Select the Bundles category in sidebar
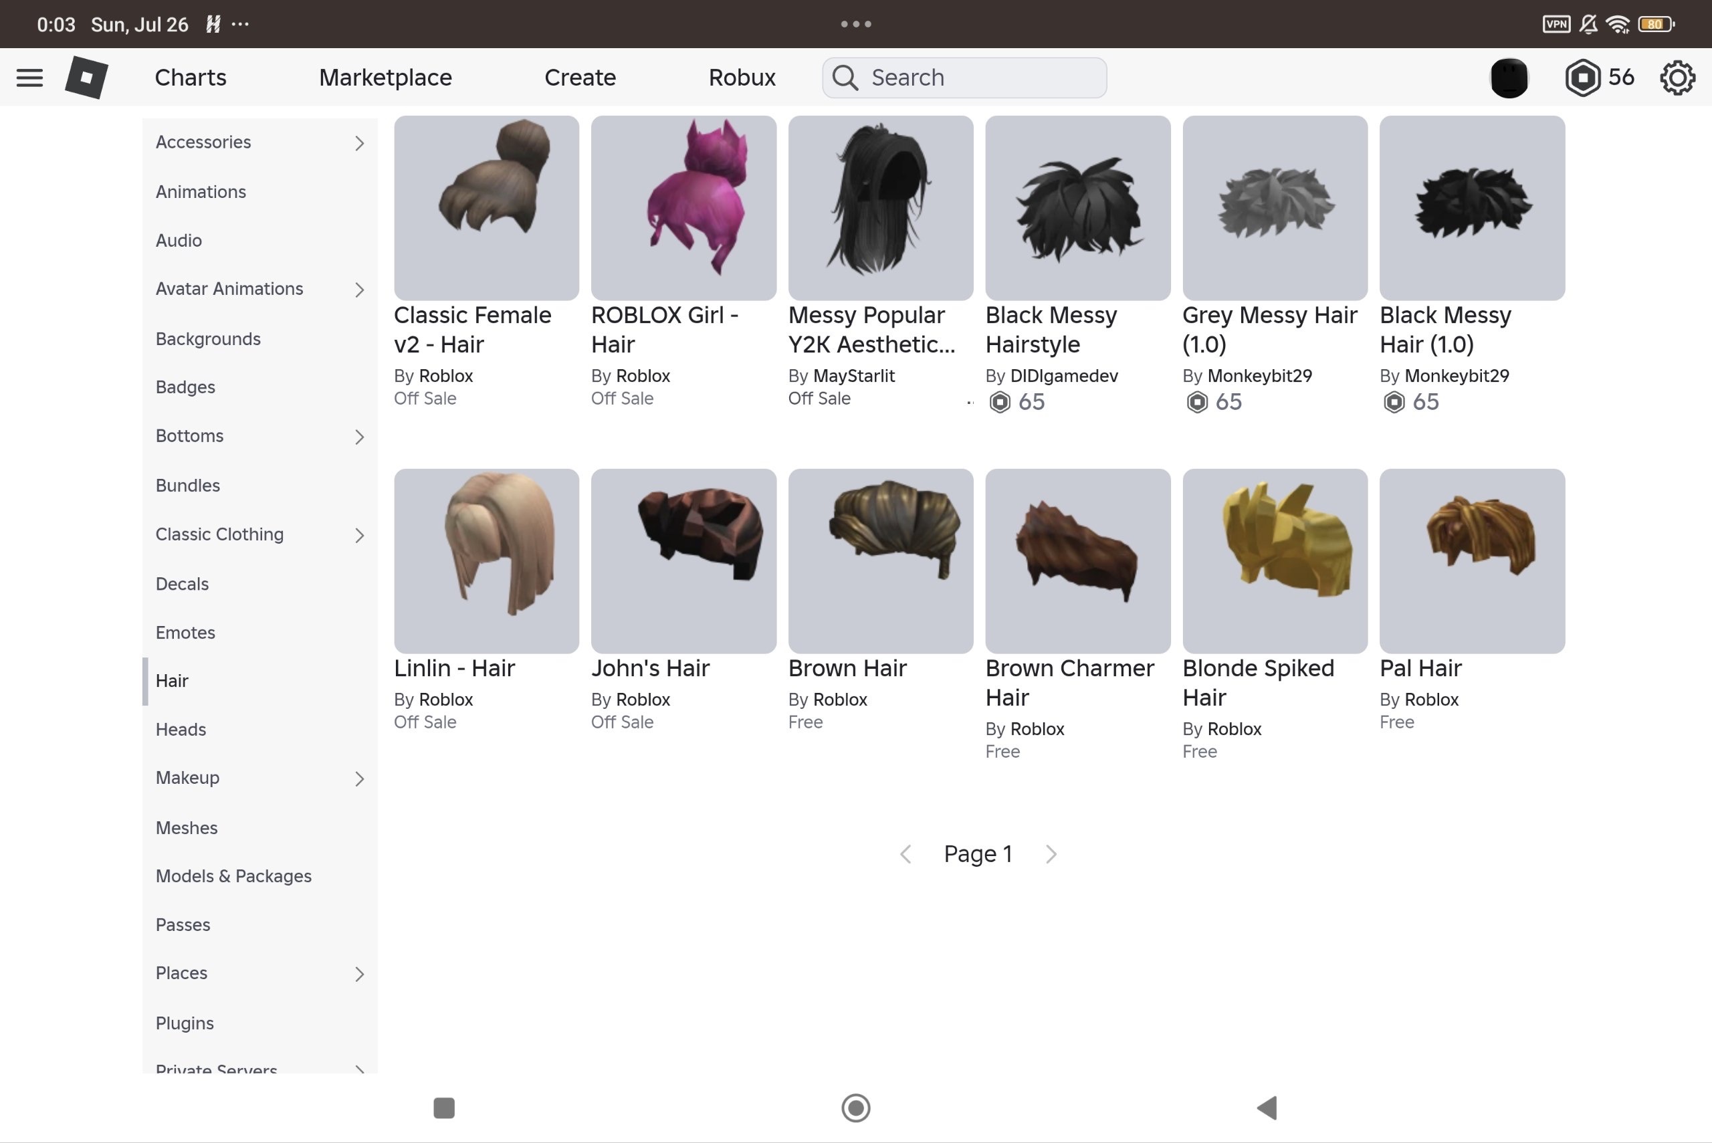Image resolution: width=1712 pixels, height=1143 pixels. click(x=259, y=486)
